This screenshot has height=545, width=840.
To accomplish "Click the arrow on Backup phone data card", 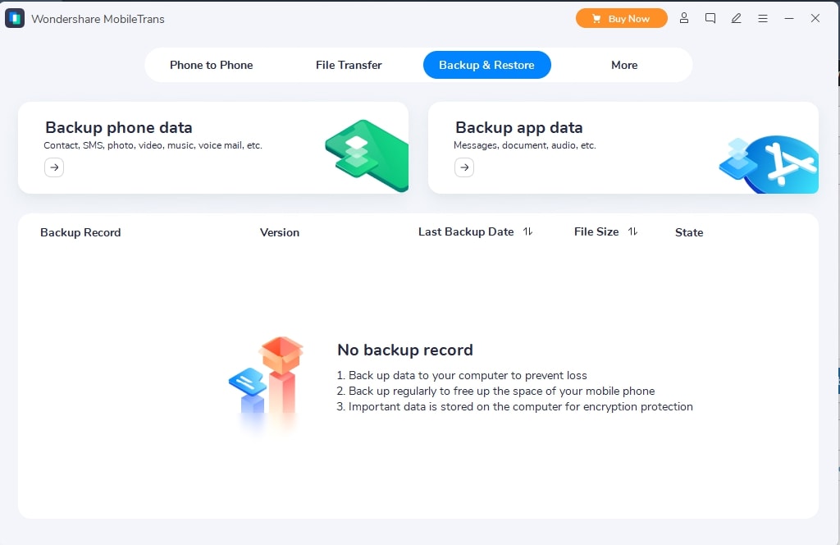I will coord(53,167).
